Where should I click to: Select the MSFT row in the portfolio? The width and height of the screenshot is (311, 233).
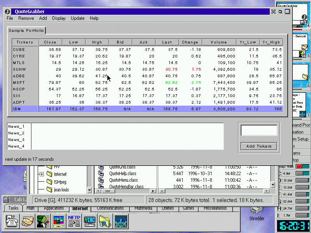point(19,82)
